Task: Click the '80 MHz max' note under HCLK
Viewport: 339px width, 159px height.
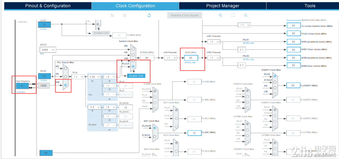Action: (x=190, y=63)
